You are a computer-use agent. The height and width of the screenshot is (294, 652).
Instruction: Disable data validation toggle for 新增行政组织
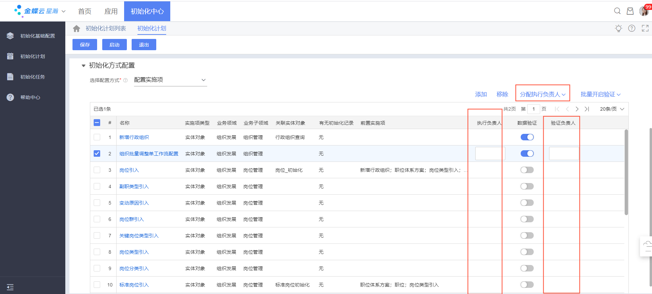(x=527, y=137)
